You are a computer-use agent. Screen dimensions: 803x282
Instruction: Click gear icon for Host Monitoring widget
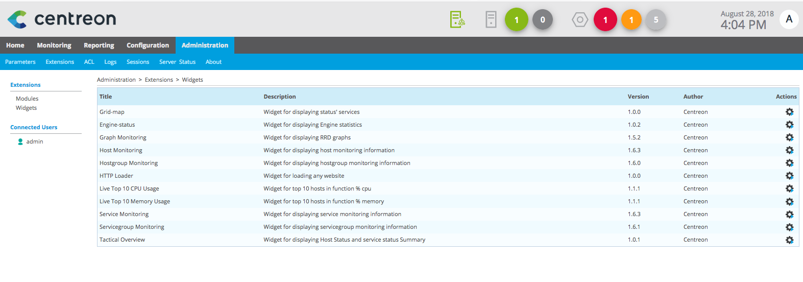pyautogui.click(x=789, y=150)
